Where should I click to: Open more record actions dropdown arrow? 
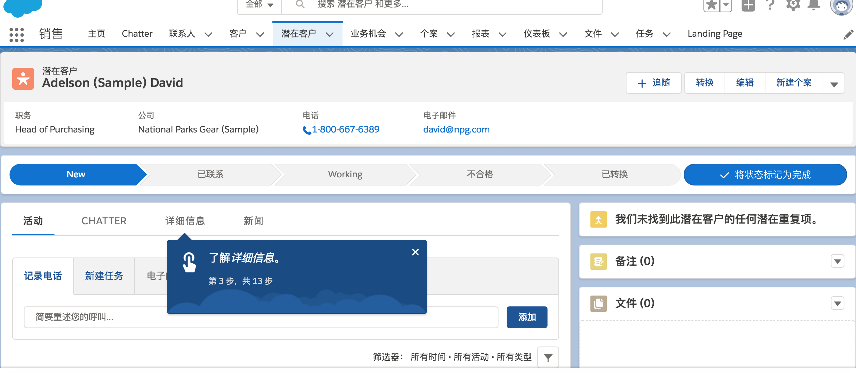coord(834,84)
